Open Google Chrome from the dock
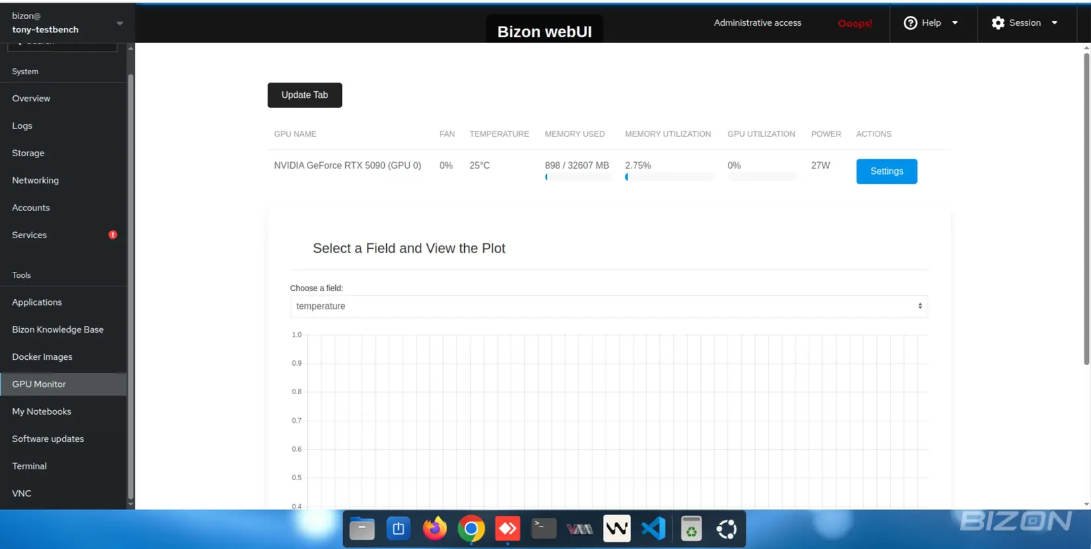 (471, 528)
